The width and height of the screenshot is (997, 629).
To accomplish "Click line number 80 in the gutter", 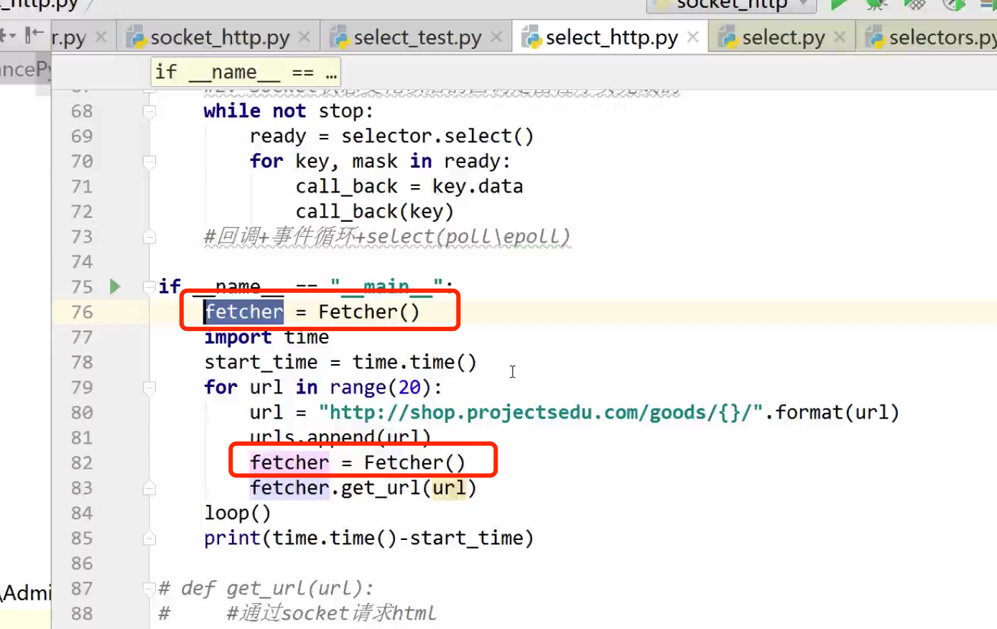I will tap(82, 413).
